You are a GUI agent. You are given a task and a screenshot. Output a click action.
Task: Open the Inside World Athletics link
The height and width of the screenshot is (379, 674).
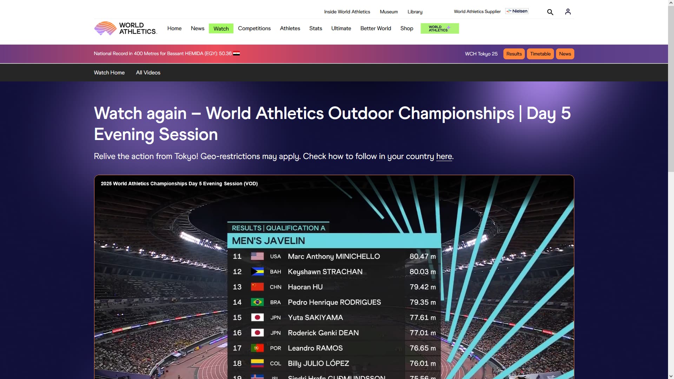click(x=347, y=12)
